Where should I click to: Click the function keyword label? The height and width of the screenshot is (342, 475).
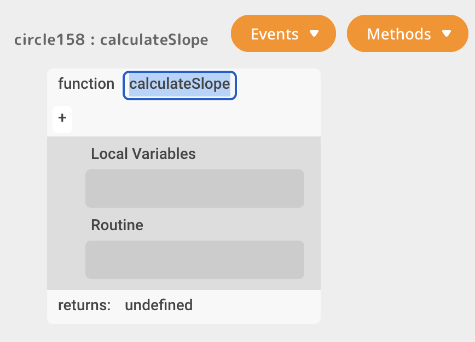click(x=86, y=84)
